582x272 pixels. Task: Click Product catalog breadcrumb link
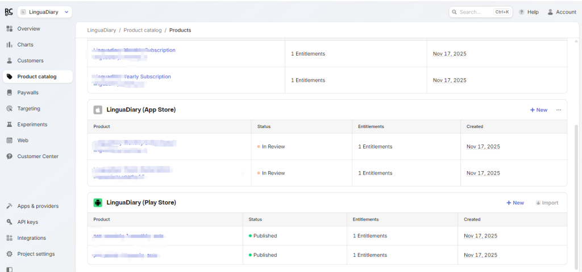tap(142, 30)
